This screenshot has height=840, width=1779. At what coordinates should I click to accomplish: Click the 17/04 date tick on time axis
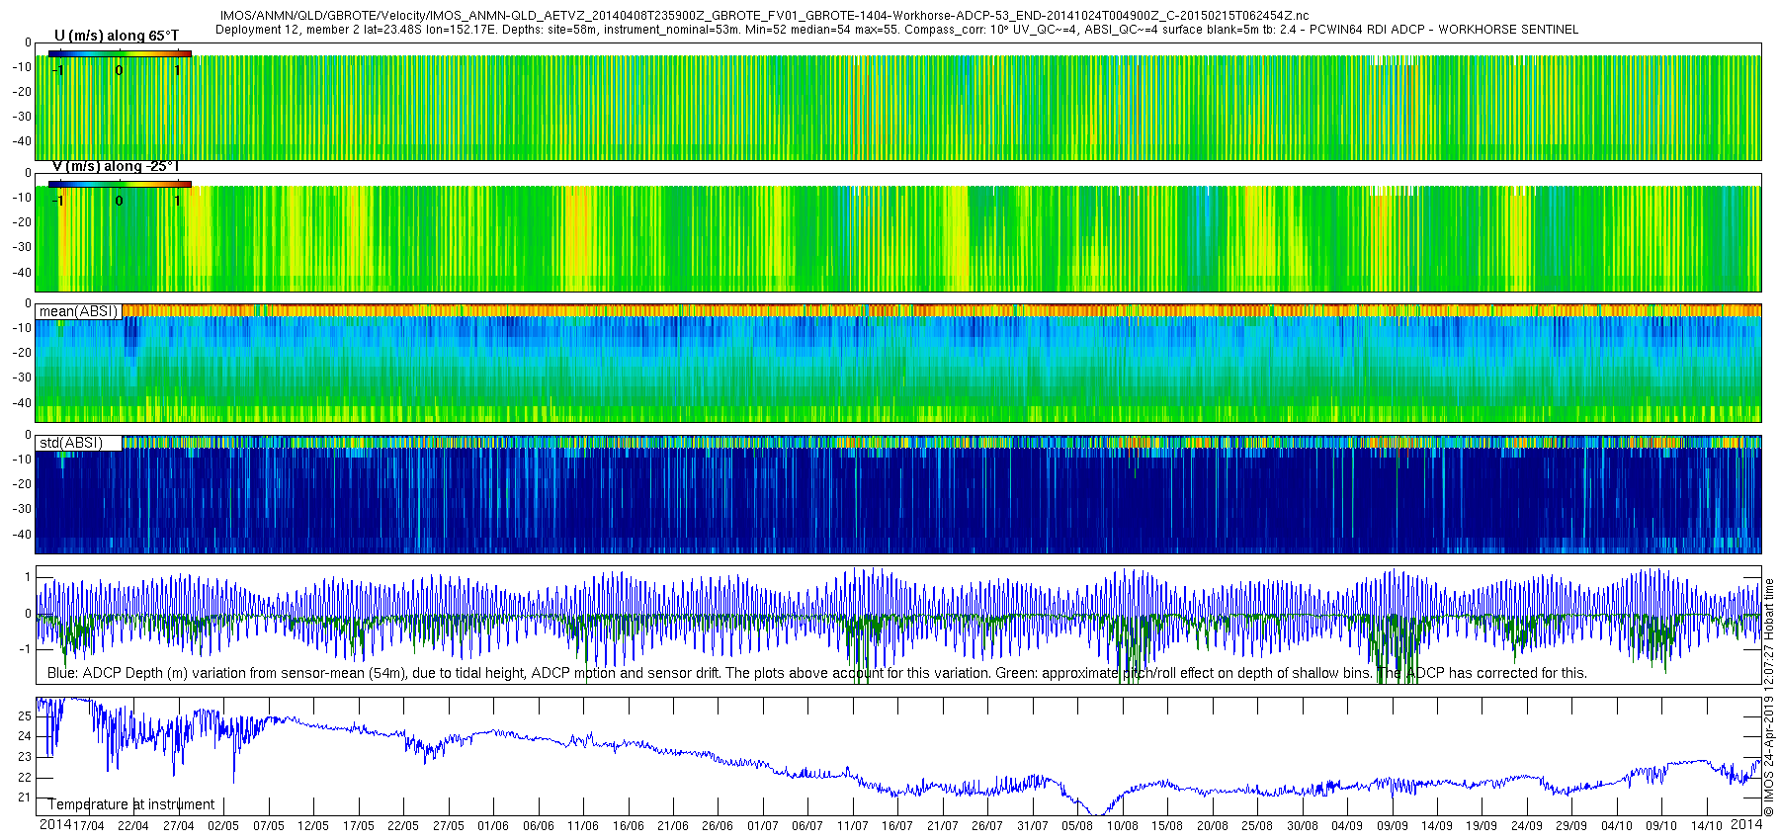[88, 826]
